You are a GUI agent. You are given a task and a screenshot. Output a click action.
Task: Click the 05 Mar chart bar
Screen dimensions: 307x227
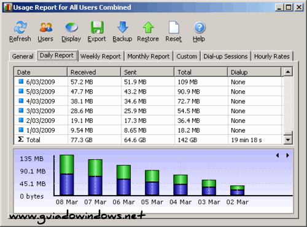152,183
